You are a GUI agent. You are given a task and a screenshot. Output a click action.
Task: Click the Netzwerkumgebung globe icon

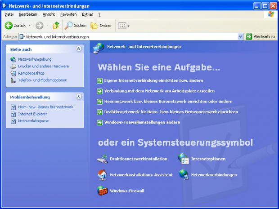(13, 59)
